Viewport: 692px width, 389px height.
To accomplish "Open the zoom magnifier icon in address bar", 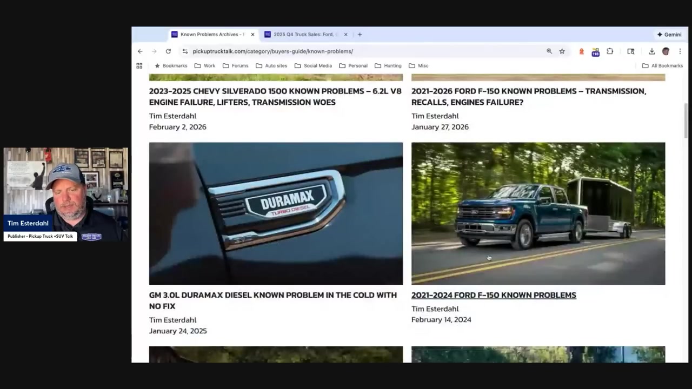I will [x=549, y=51].
